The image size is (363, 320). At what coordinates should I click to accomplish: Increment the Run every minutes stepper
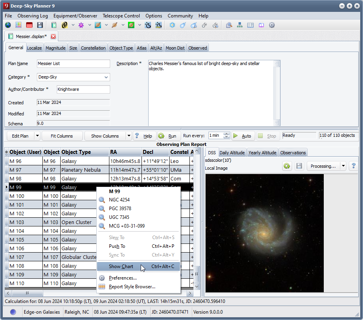[227, 134]
